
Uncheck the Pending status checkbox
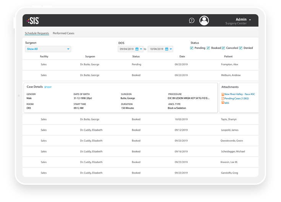(192, 48)
